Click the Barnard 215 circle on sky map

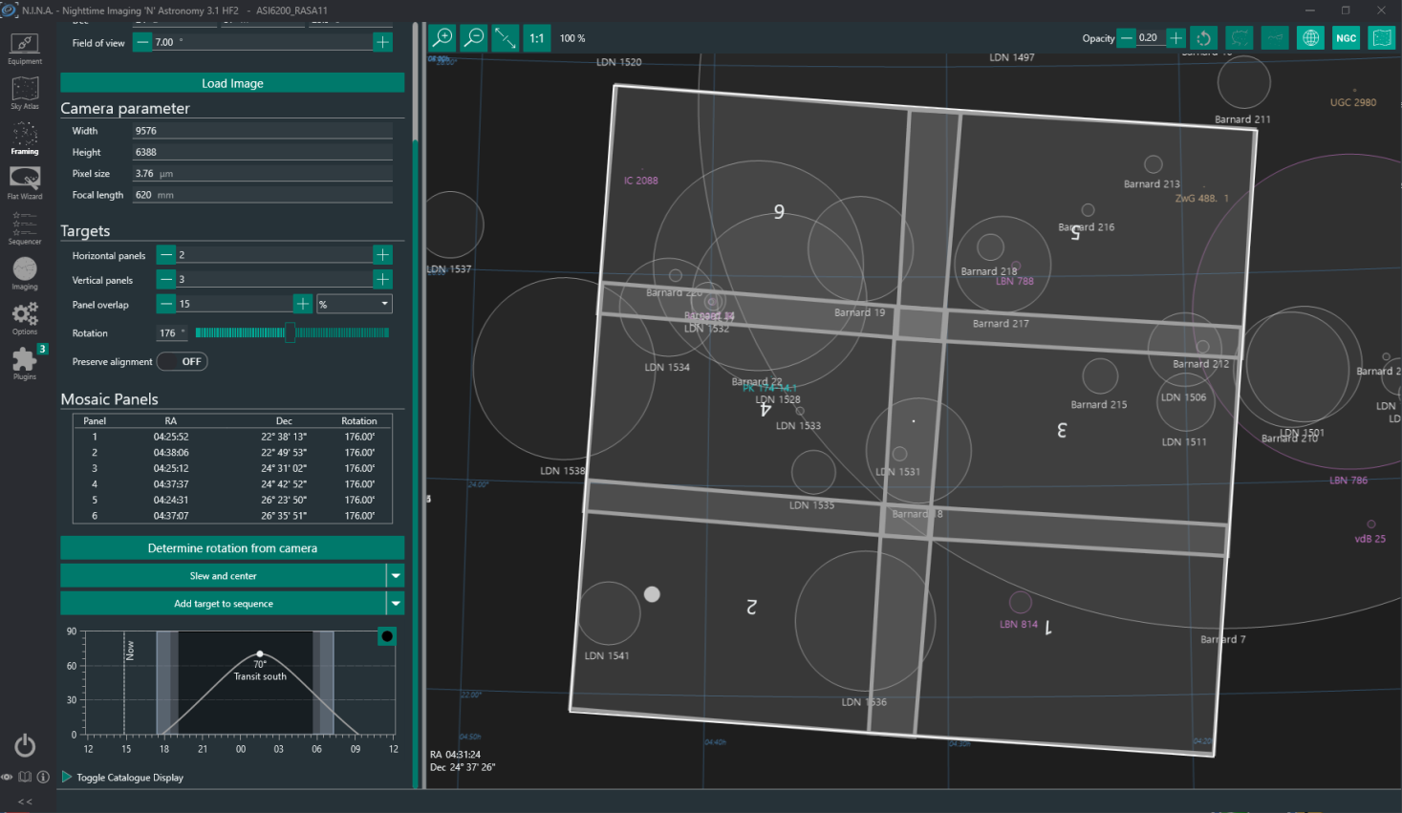point(1100,376)
